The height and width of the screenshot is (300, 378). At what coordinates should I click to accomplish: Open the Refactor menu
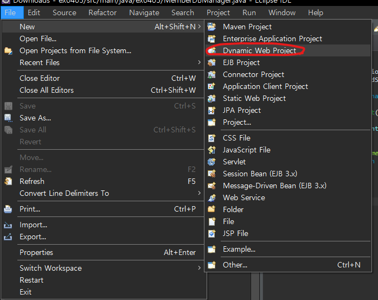click(x=102, y=12)
